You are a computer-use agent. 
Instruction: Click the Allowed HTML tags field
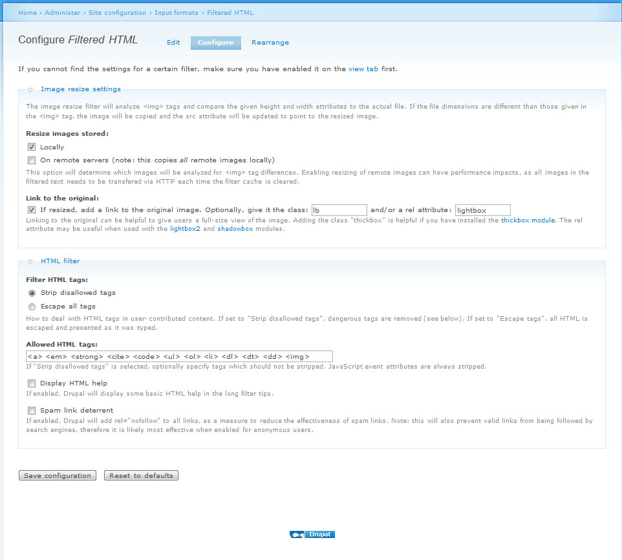click(x=179, y=356)
